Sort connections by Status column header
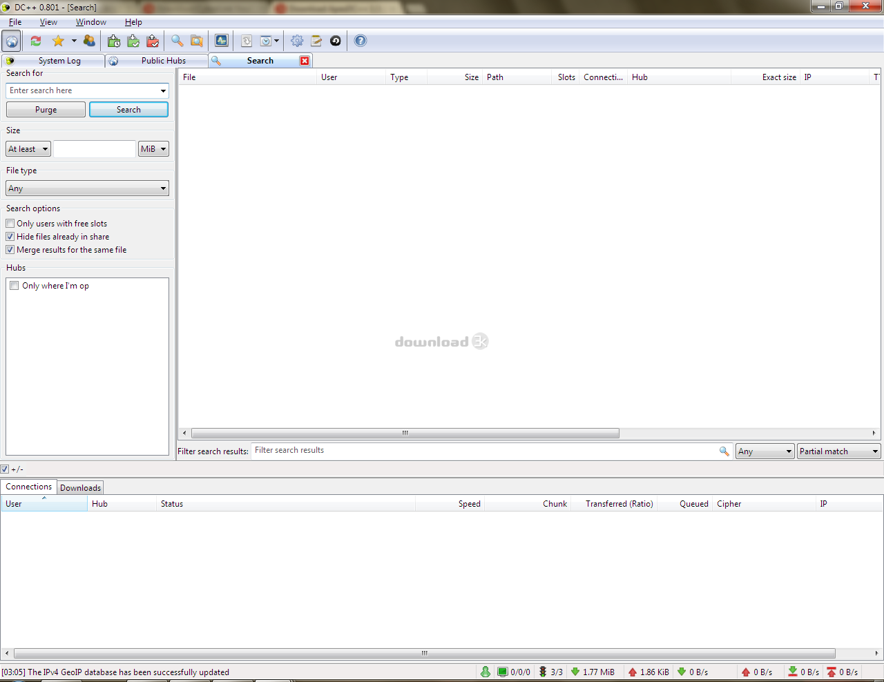 point(286,504)
